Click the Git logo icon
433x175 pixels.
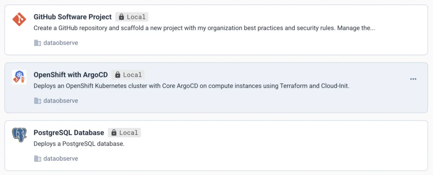(19, 19)
